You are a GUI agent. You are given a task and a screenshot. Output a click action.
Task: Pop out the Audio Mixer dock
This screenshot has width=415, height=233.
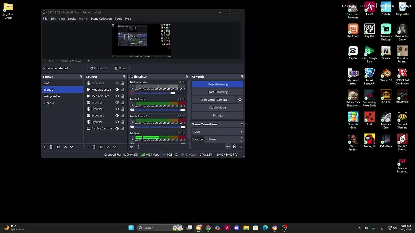[187, 77]
